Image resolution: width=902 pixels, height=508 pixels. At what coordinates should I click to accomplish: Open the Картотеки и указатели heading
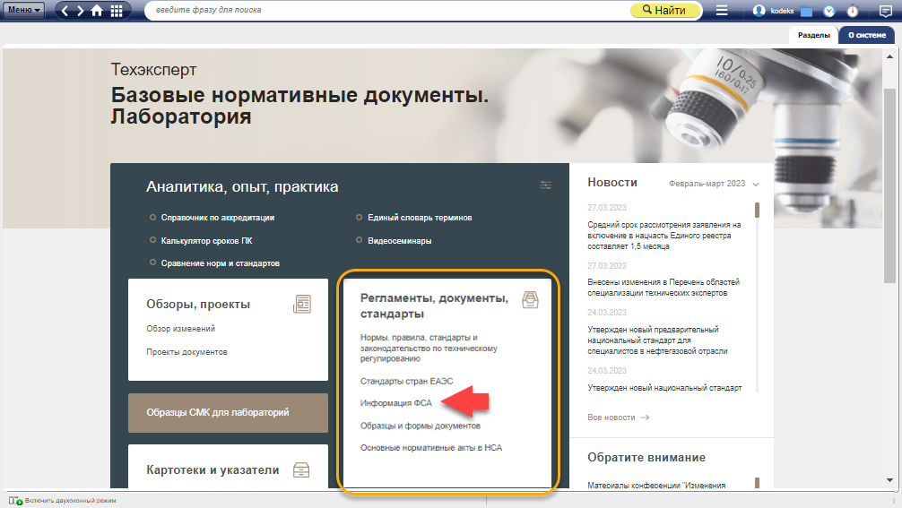pos(212,469)
